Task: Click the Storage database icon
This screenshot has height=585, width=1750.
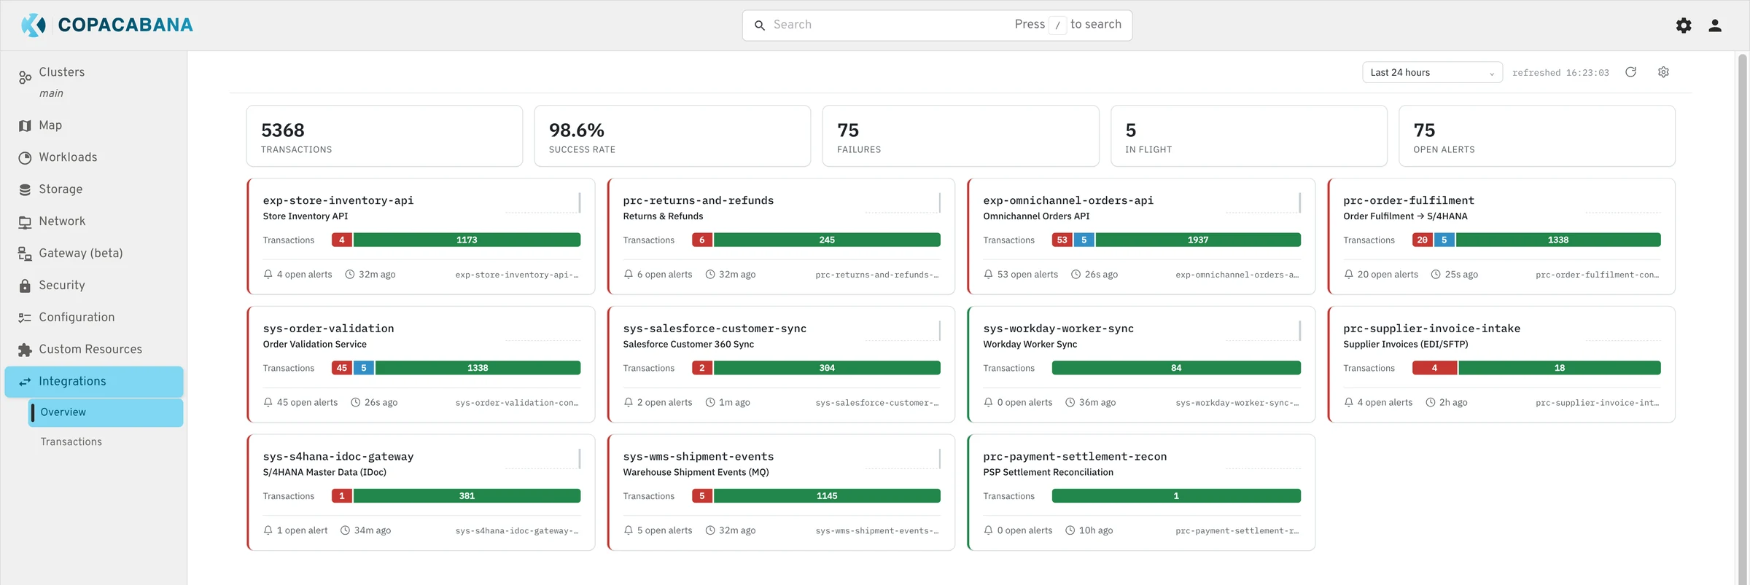Action: 25,189
